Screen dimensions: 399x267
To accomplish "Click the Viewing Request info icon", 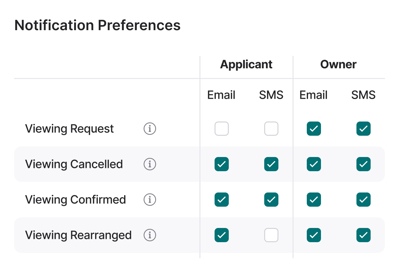I will point(150,129).
